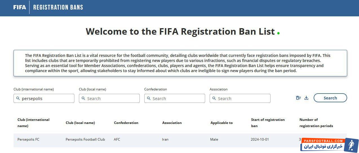Open the Registration Bans header title
Viewport: 359px width, 153px height.
58,7
